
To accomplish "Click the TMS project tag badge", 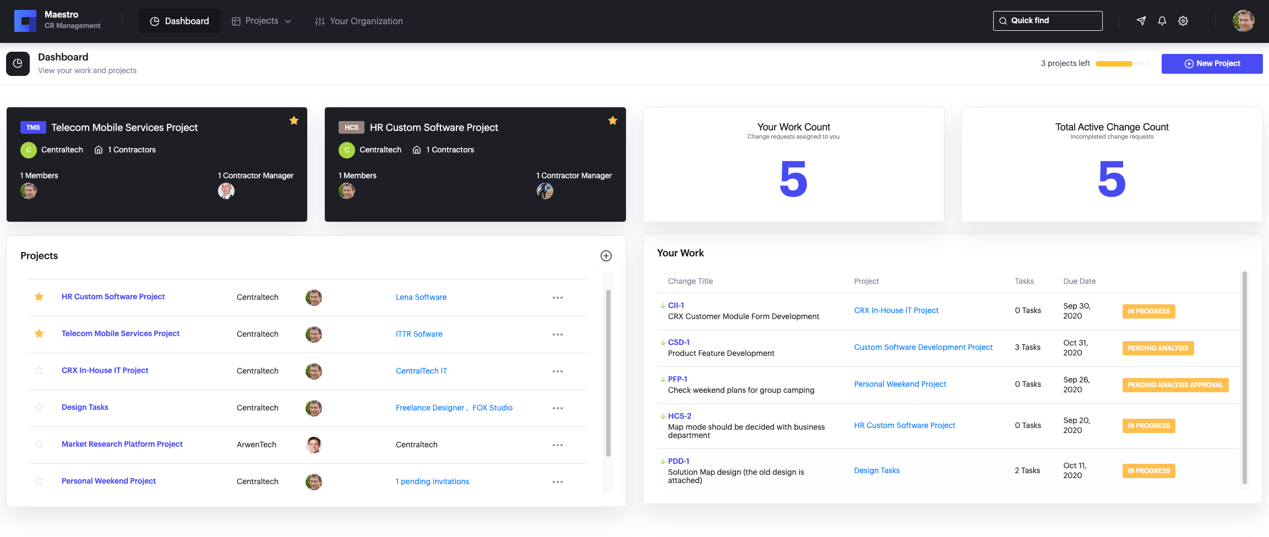I will [33, 128].
